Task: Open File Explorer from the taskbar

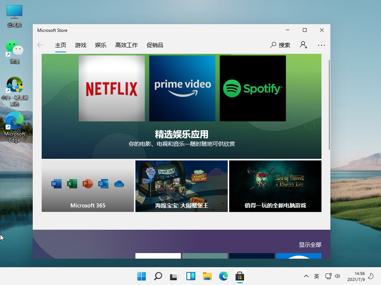Action: pyautogui.click(x=207, y=276)
